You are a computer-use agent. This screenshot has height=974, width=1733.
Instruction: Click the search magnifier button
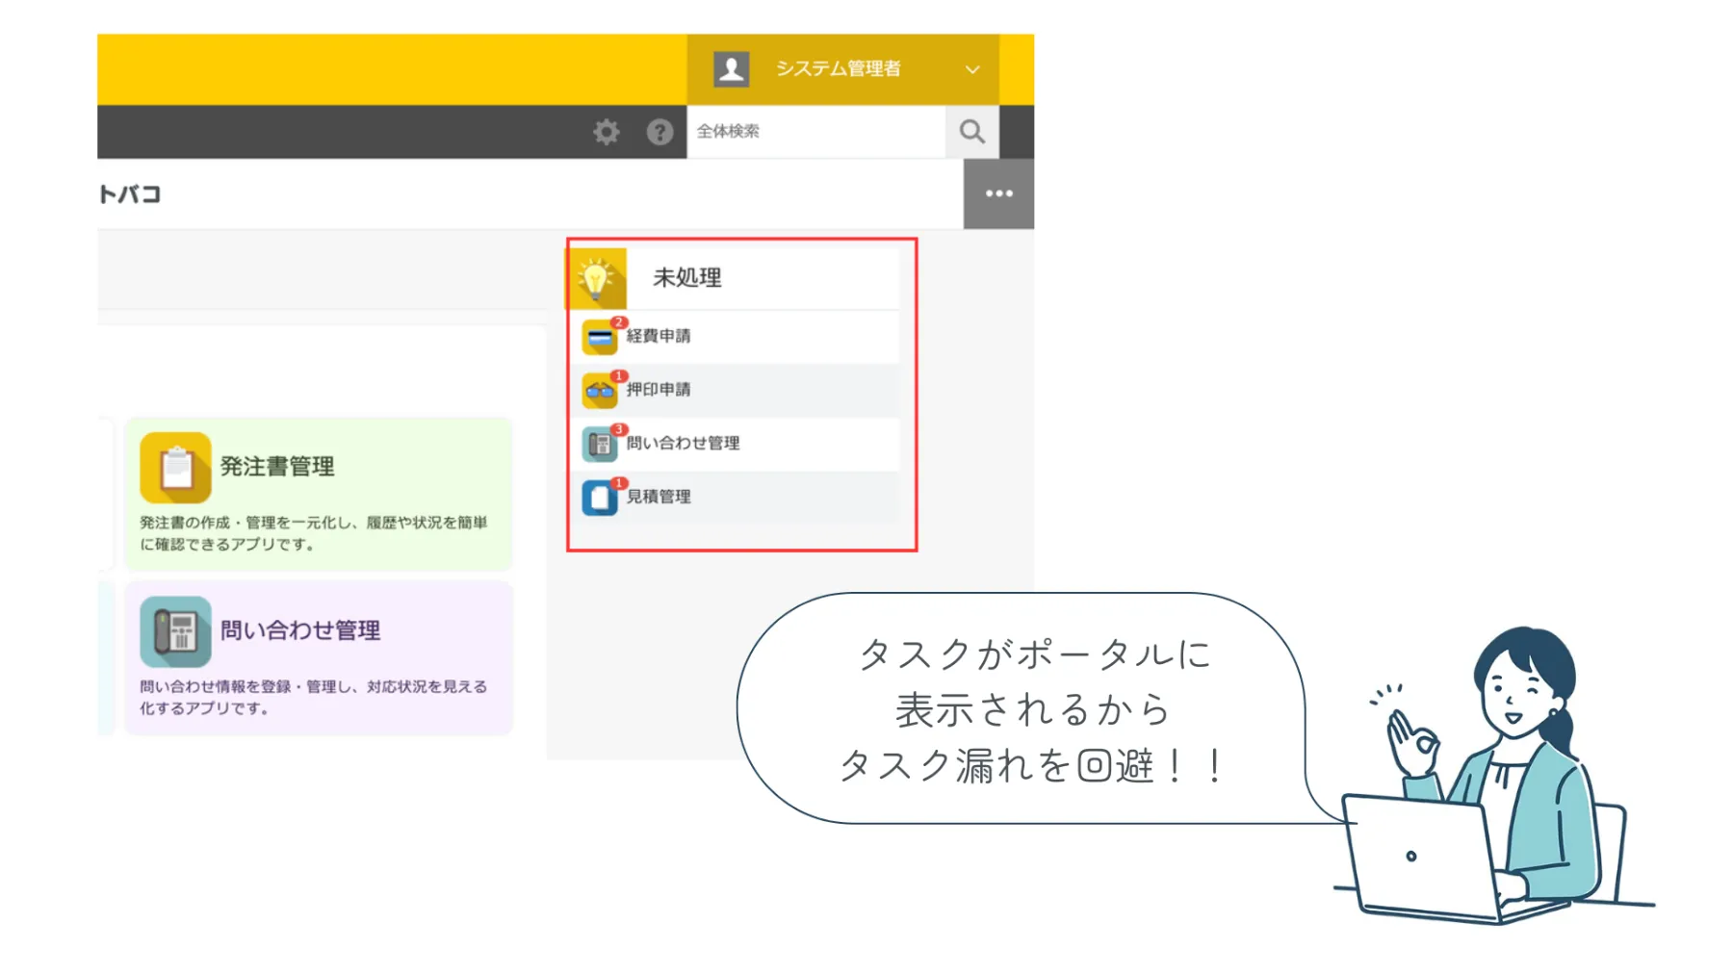[971, 132]
